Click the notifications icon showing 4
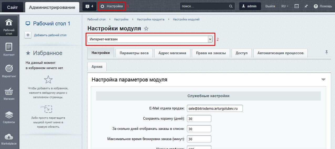This screenshot has height=149, width=335. coord(89,6)
